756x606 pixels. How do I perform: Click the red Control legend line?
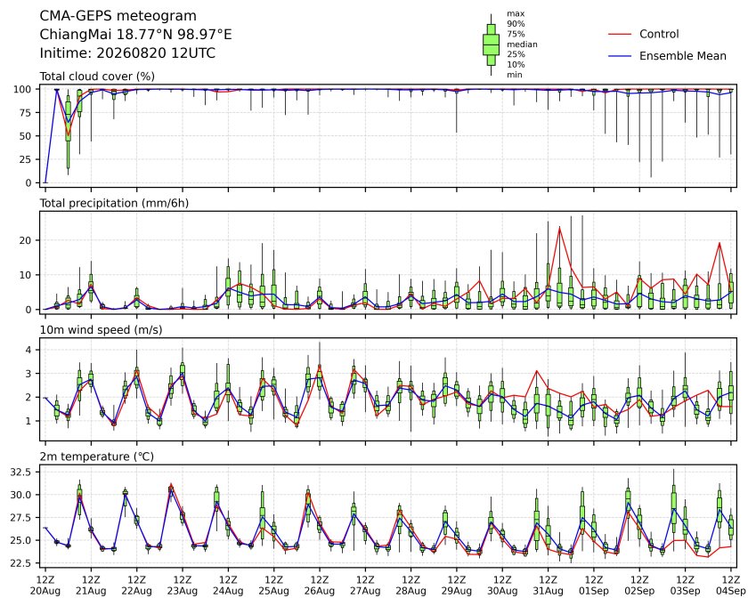pos(620,34)
